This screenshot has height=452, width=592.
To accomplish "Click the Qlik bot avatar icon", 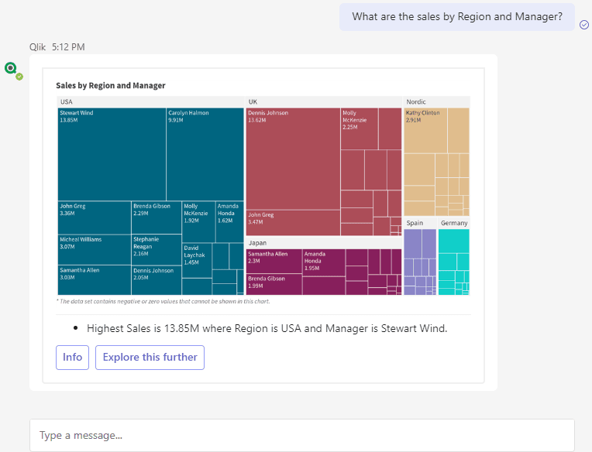I will (x=11, y=68).
